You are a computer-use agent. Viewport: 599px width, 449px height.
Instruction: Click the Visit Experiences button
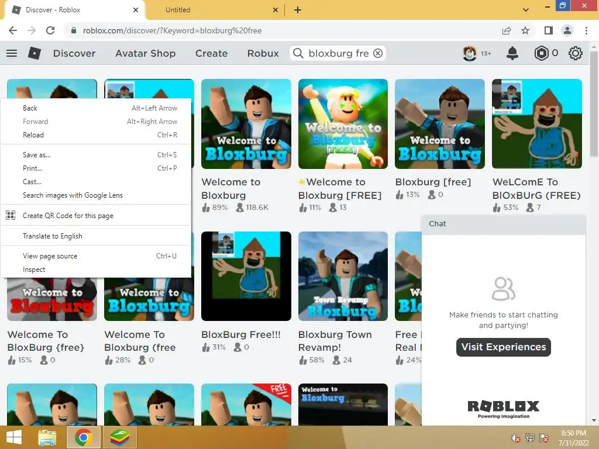(x=504, y=347)
